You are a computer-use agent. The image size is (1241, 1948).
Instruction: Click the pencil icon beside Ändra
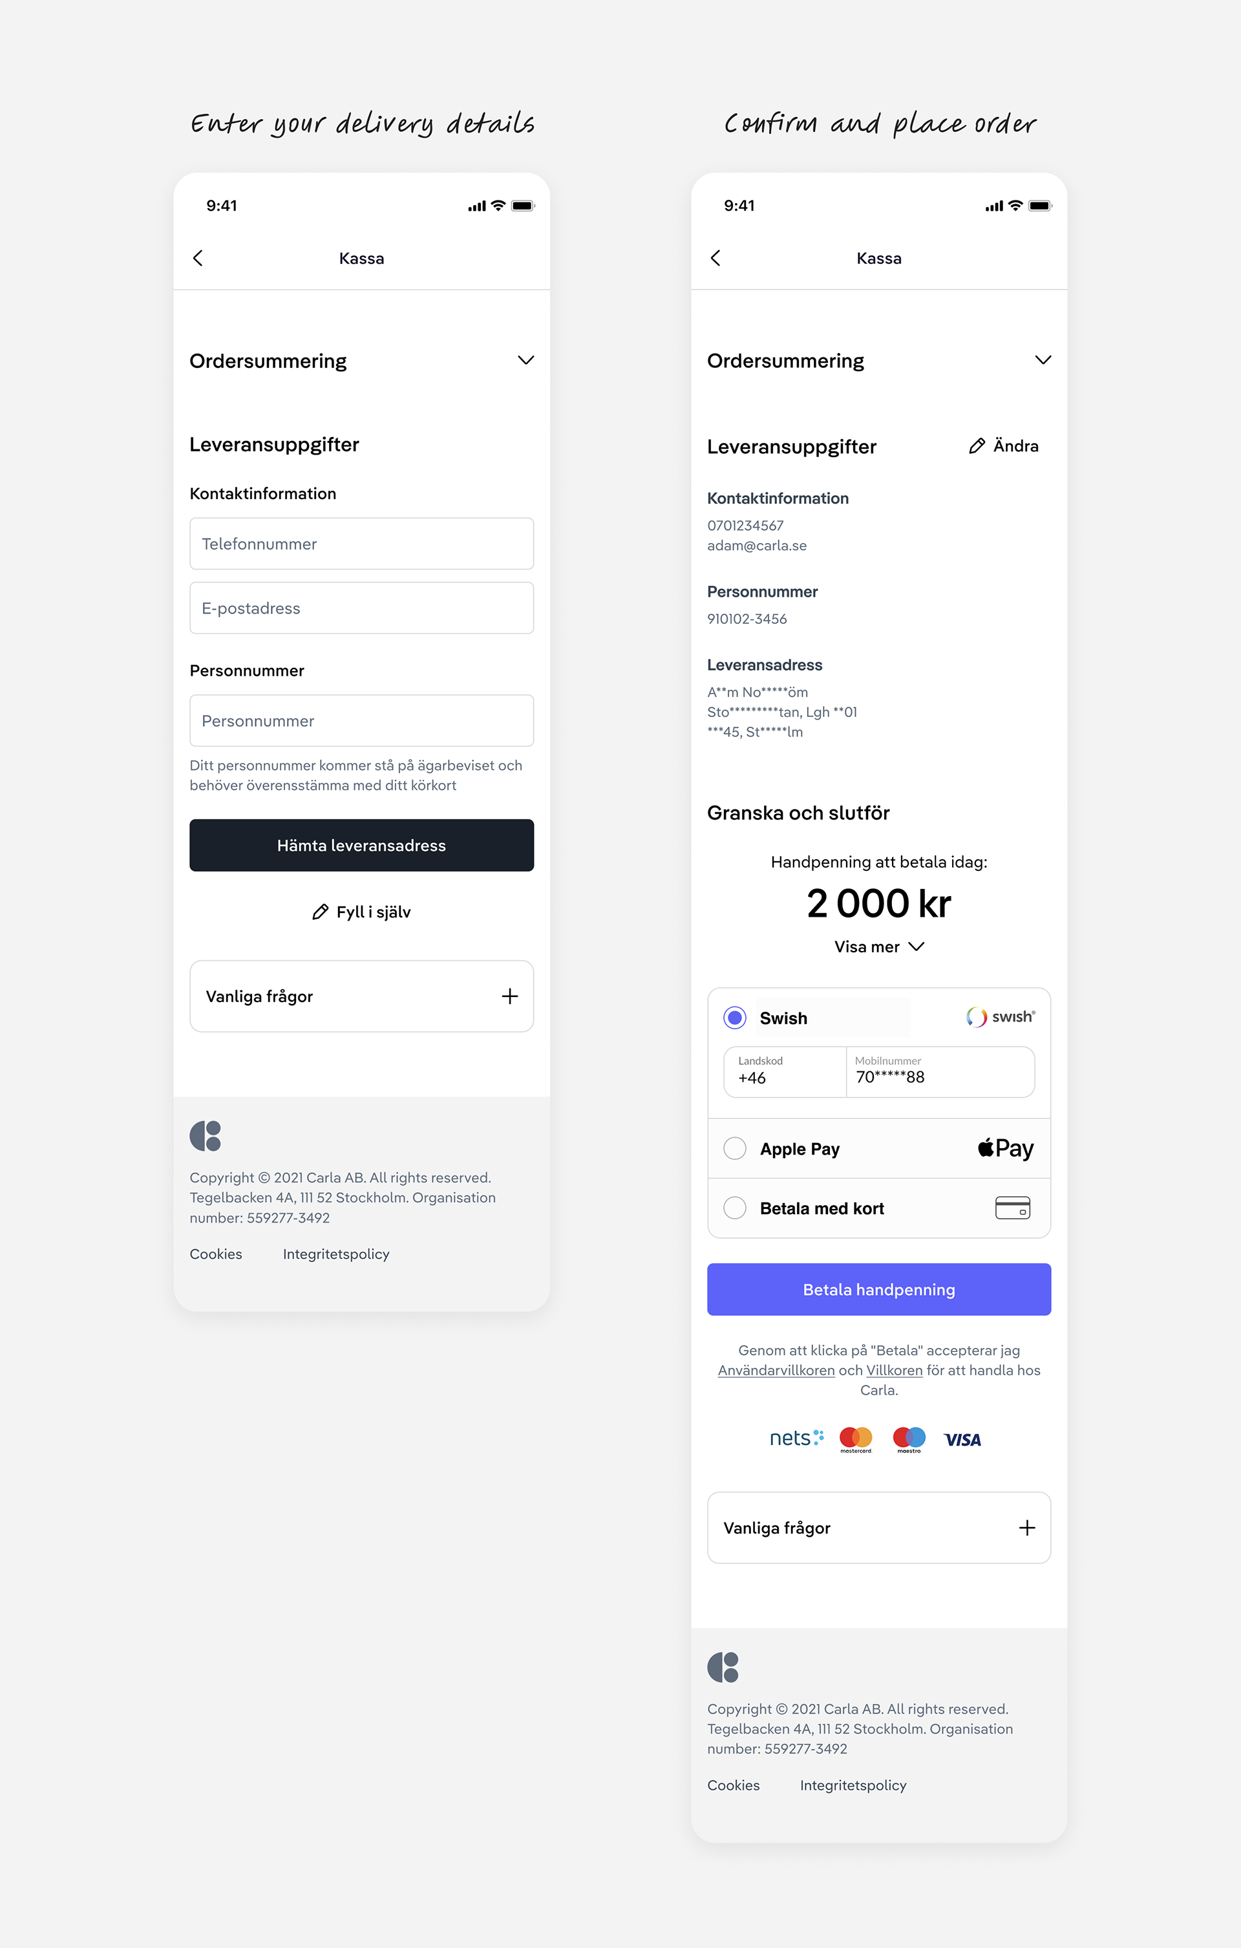click(x=977, y=445)
